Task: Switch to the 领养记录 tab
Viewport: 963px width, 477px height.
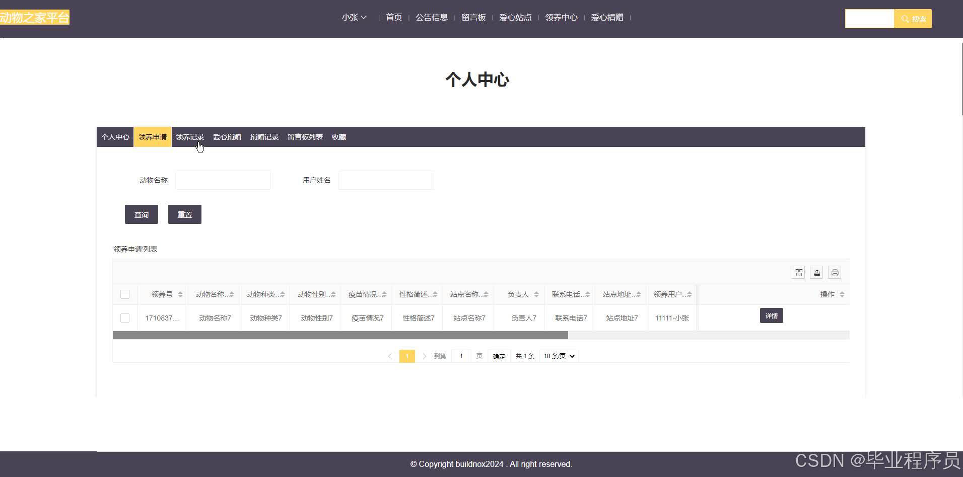Action: coord(190,136)
